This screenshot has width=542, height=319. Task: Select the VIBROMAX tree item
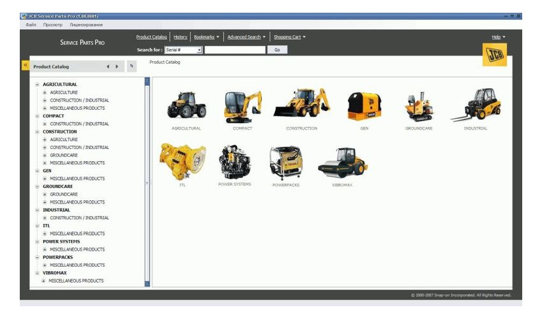coord(55,272)
